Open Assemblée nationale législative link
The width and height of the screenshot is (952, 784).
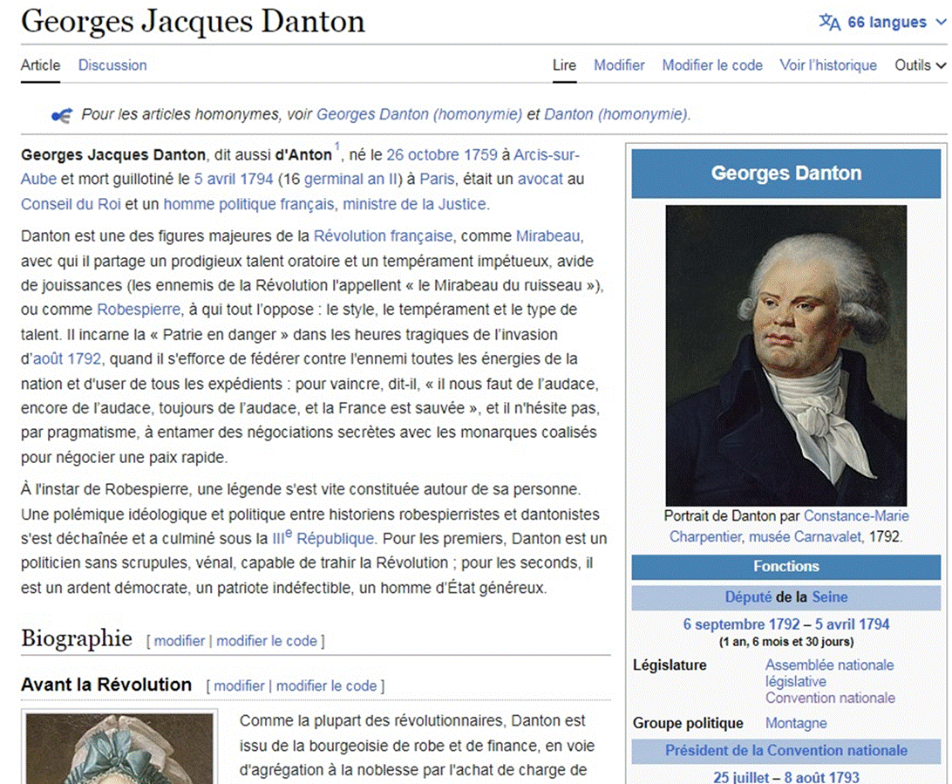coord(829,673)
